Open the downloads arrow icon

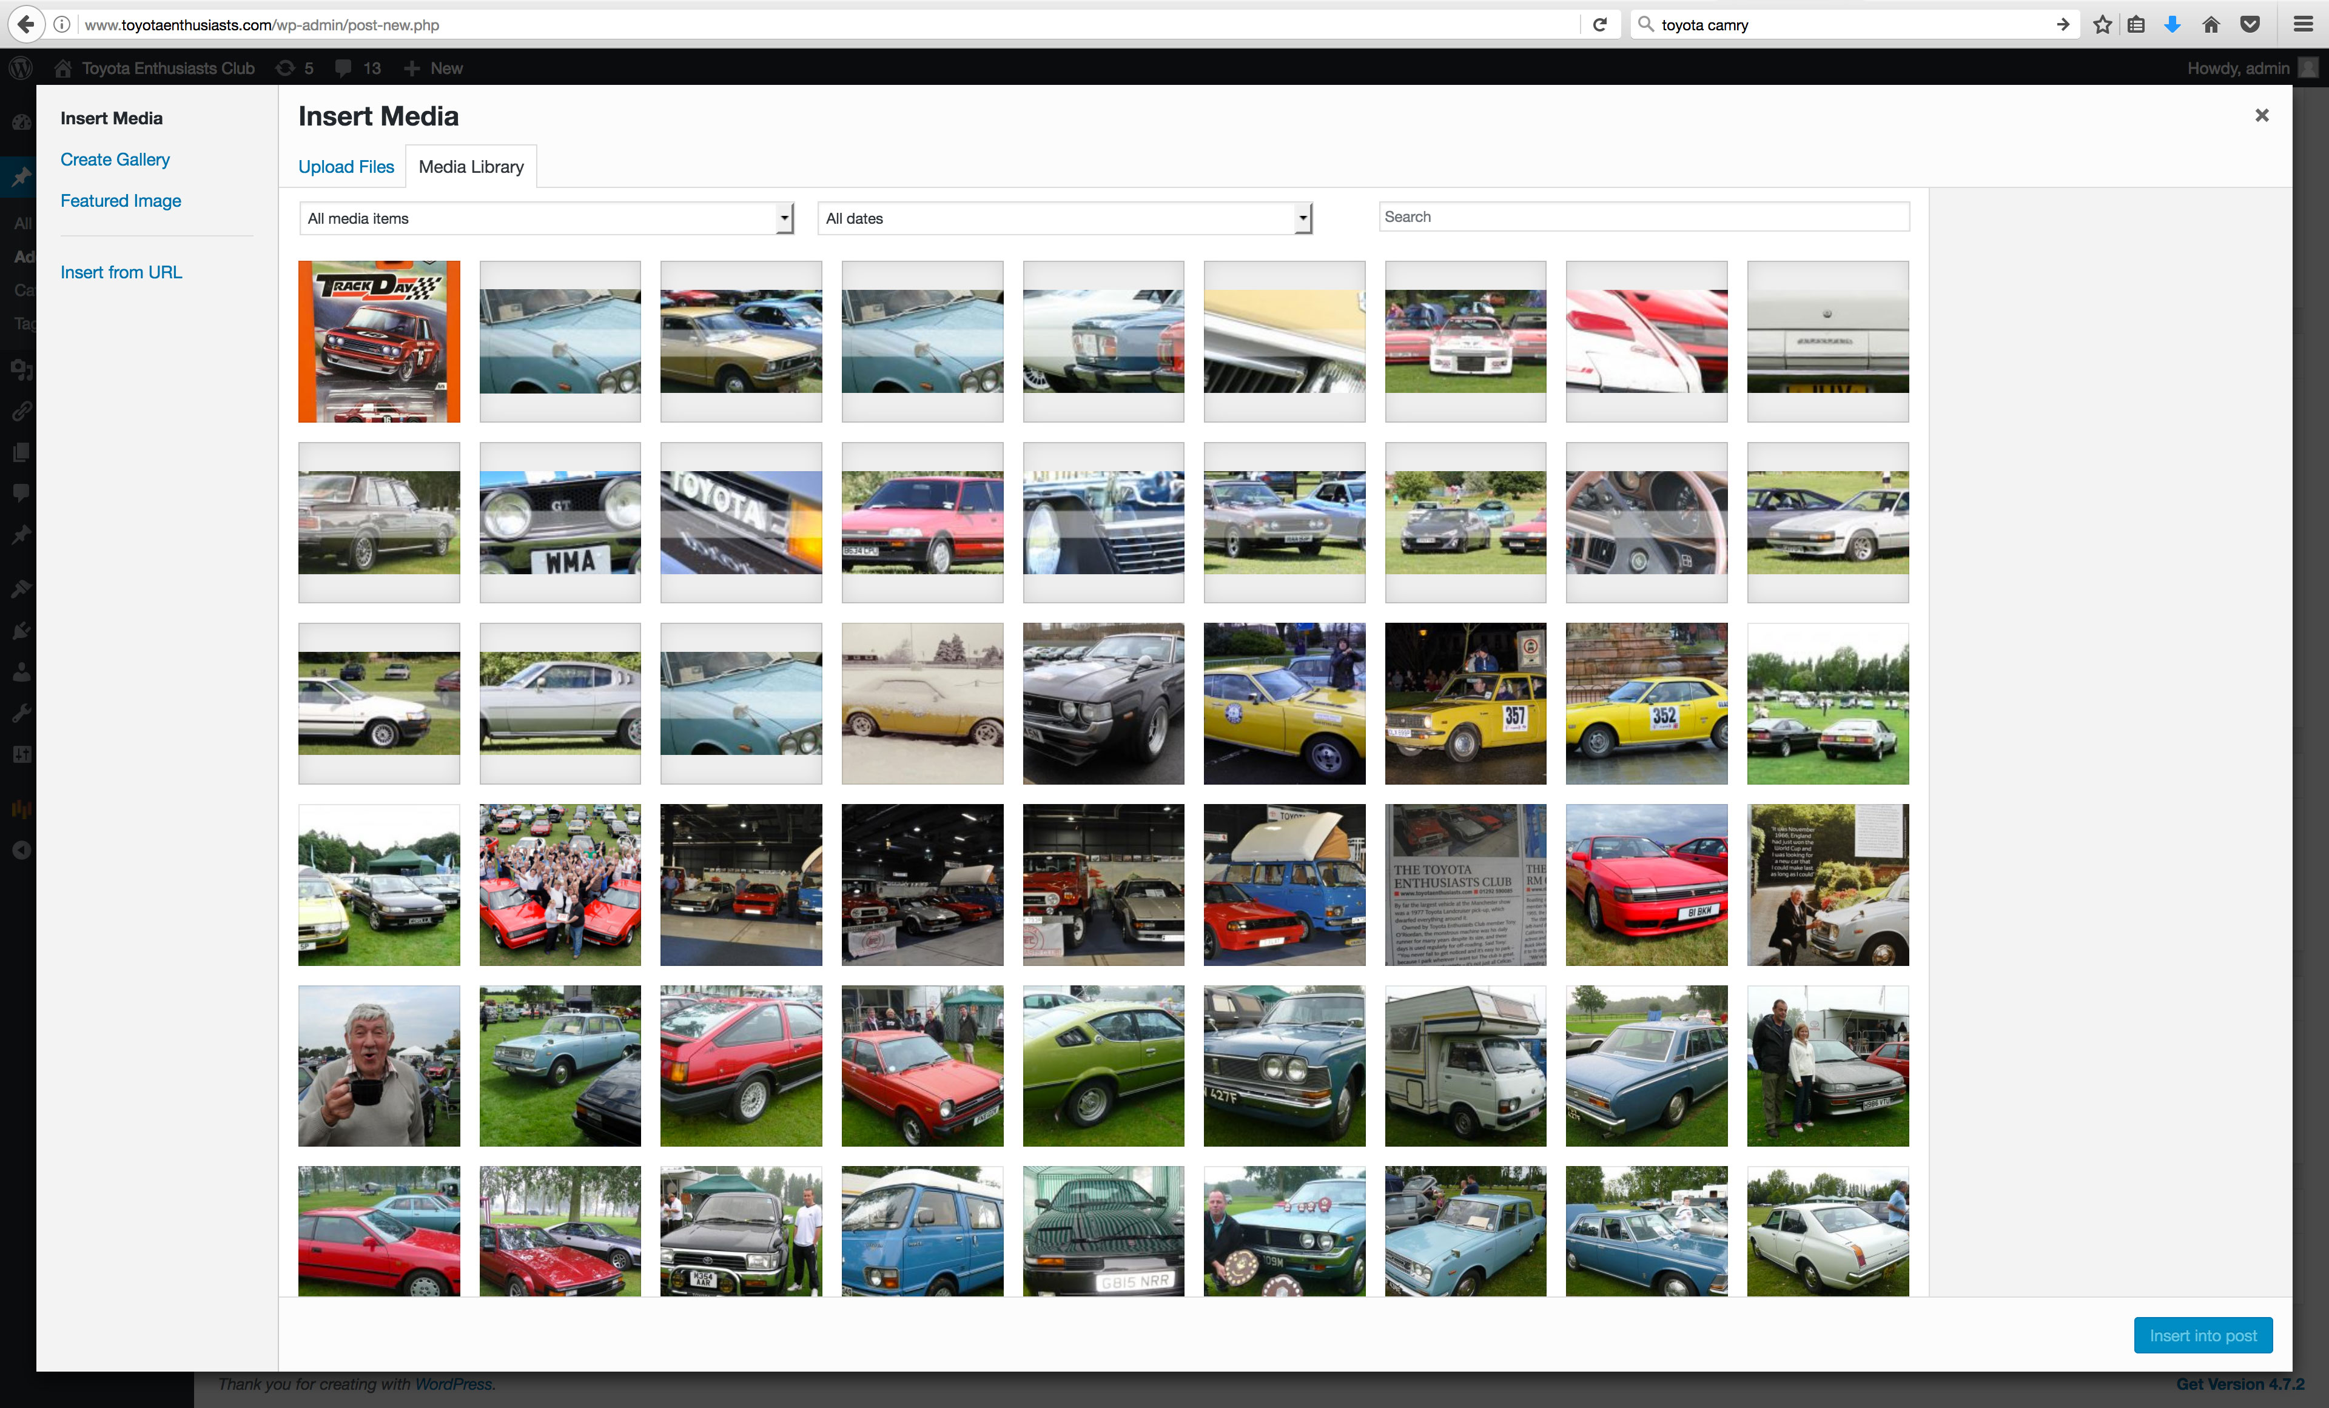coord(2172,25)
